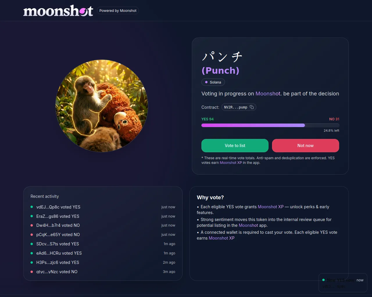Click the Punch monkey token image
Viewport: 372px width, 297px height.
pyautogui.click(x=102, y=106)
